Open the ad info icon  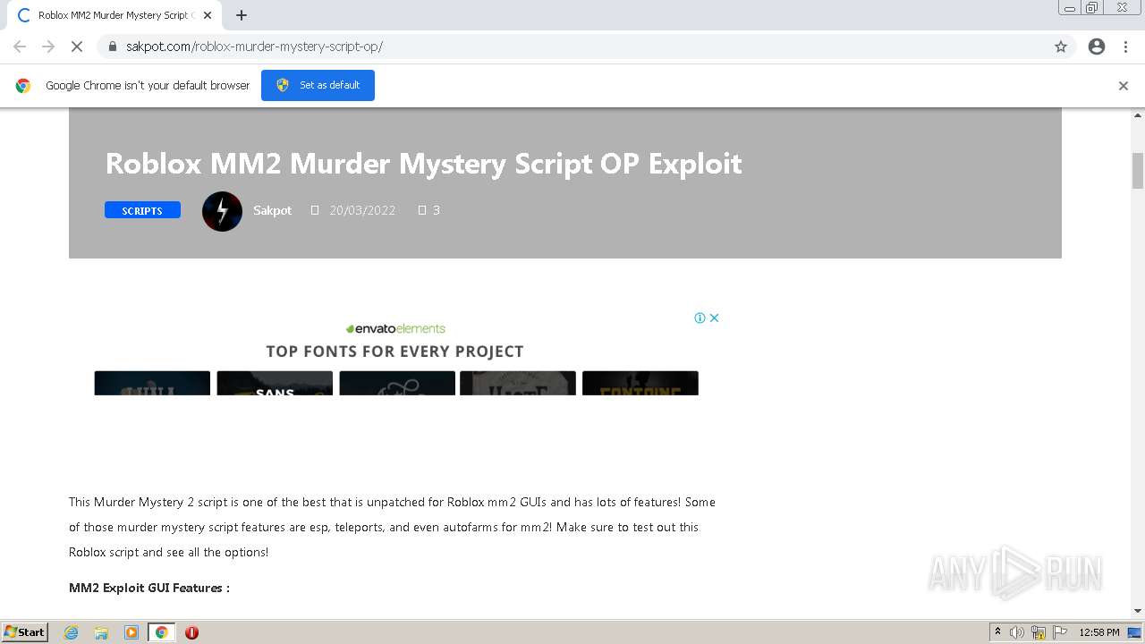(x=700, y=318)
